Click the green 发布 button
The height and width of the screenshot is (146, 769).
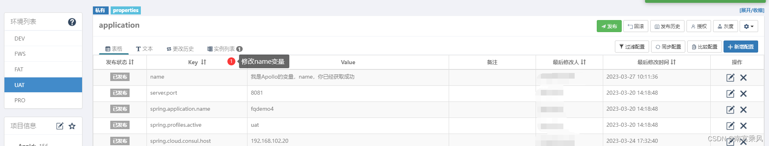point(609,26)
